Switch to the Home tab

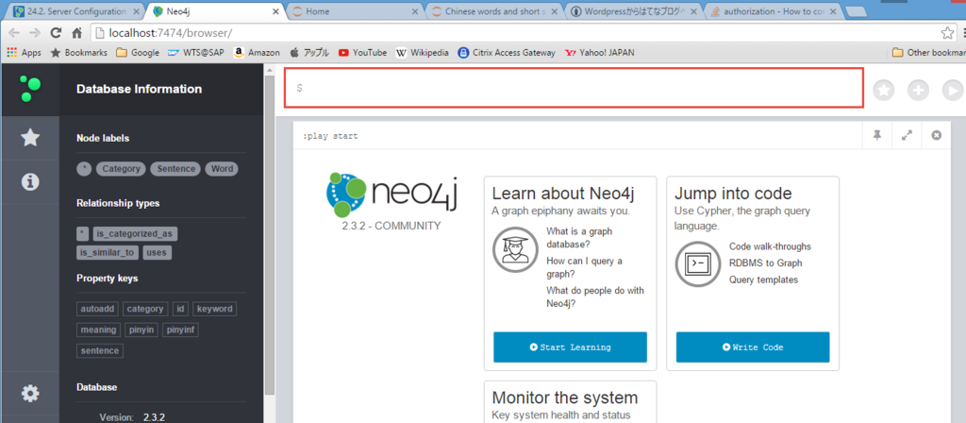click(356, 11)
